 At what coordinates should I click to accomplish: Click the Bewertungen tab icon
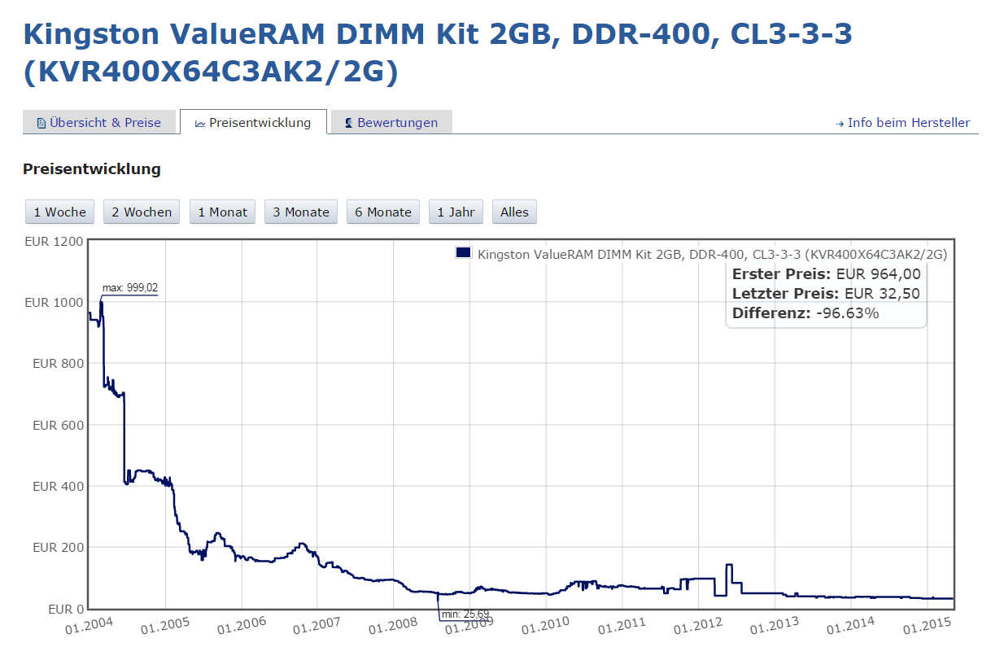tap(349, 123)
